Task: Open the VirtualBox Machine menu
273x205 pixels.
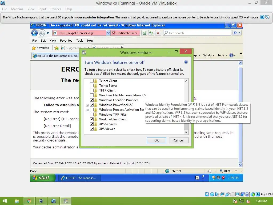Action: 17,9
